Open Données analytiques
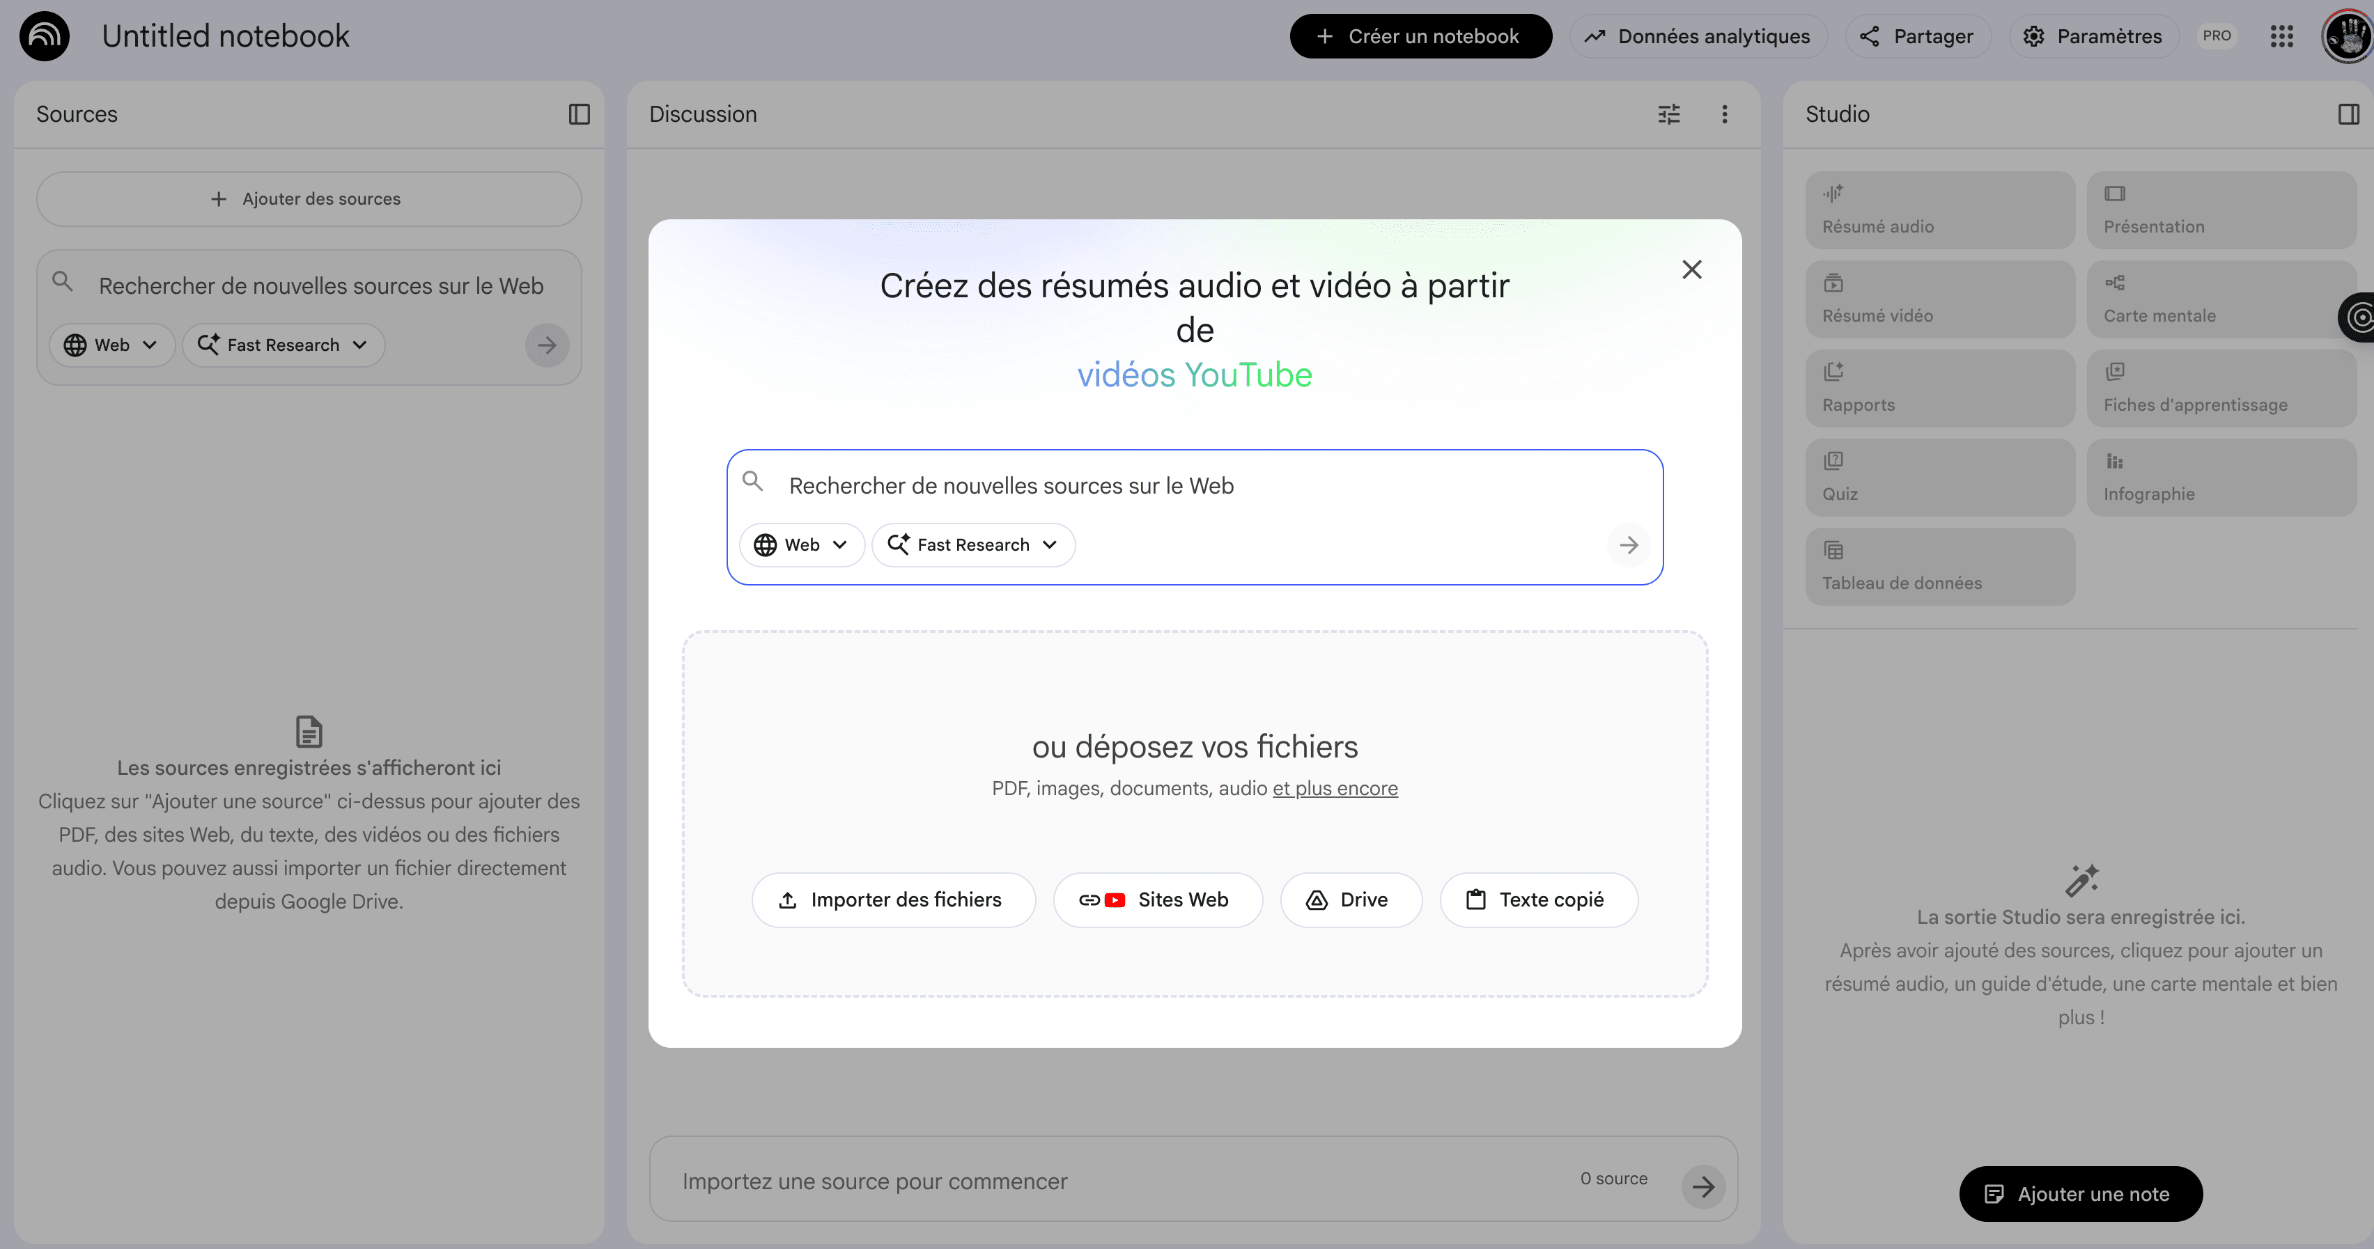2374x1249 pixels. [x=1698, y=36]
